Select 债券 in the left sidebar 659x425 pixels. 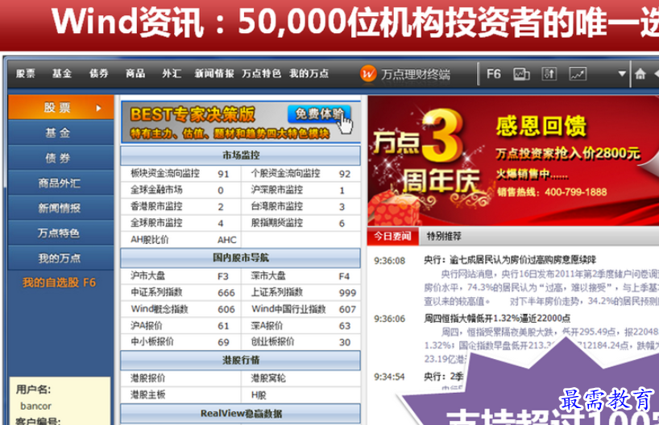coord(57,158)
